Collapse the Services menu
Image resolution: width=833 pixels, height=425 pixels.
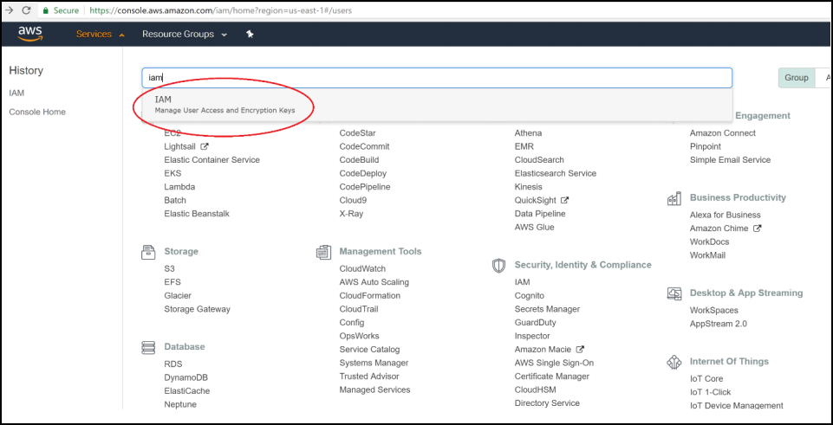100,34
